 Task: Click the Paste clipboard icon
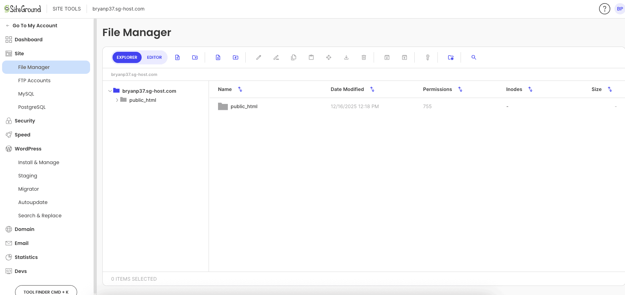[x=311, y=57]
